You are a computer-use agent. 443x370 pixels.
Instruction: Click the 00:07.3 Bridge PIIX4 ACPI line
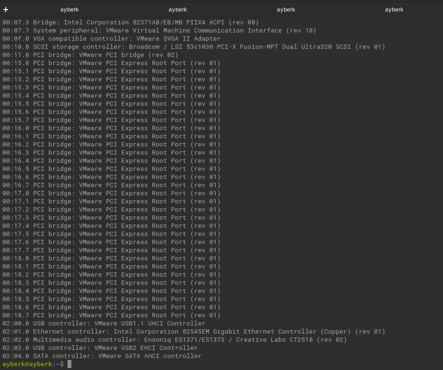point(131,22)
